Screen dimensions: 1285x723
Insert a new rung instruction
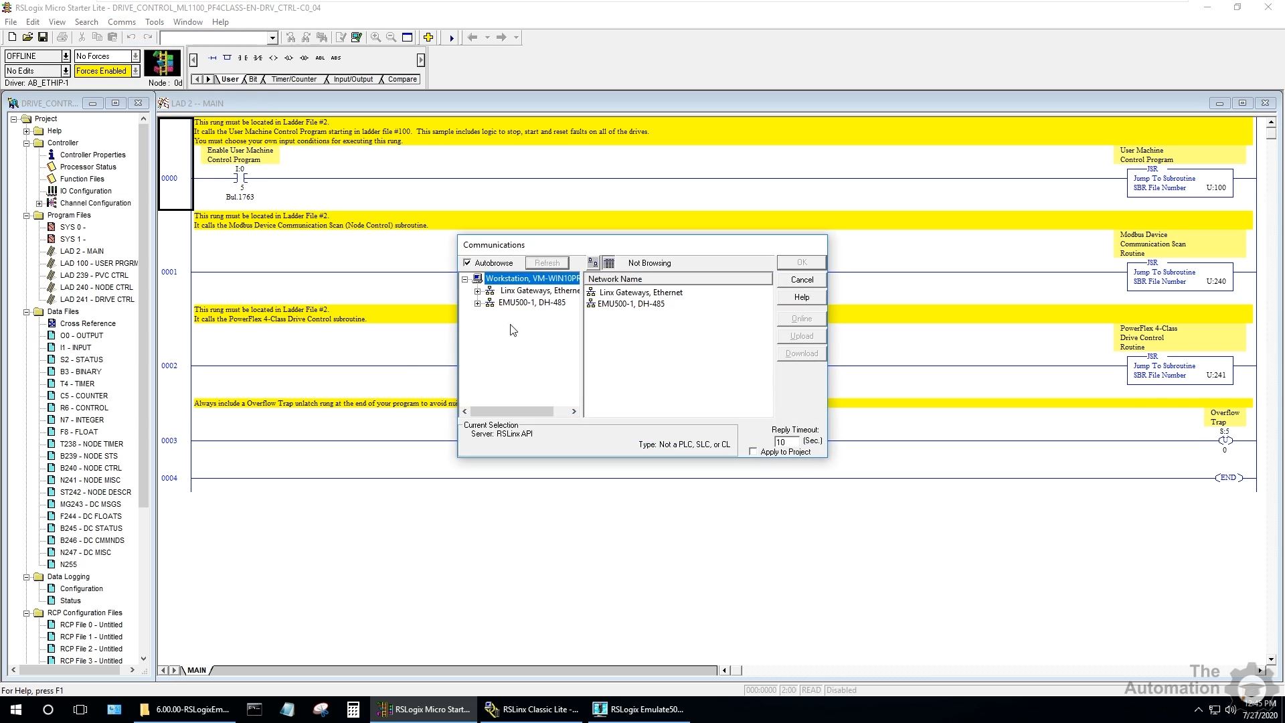(213, 58)
